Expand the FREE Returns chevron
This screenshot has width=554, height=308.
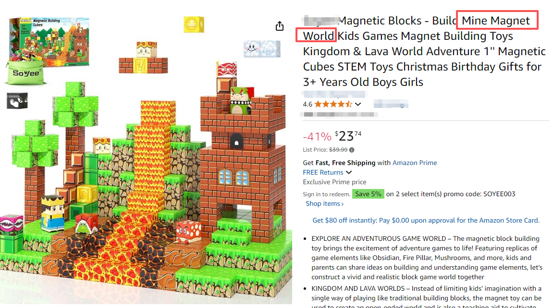click(x=349, y=173)
